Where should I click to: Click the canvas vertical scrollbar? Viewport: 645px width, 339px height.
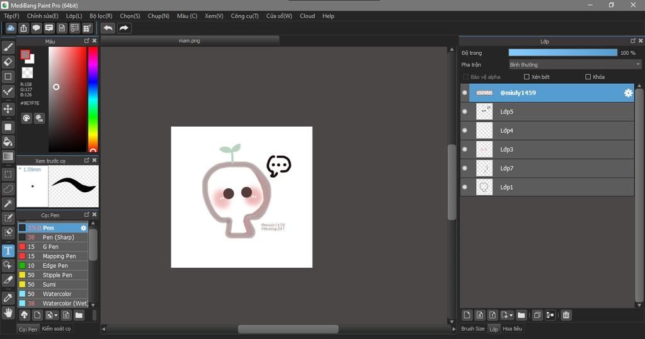point(451,182)
